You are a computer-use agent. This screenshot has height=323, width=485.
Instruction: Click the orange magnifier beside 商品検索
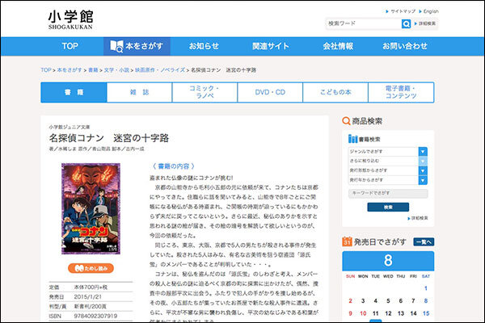pos(346,121)
